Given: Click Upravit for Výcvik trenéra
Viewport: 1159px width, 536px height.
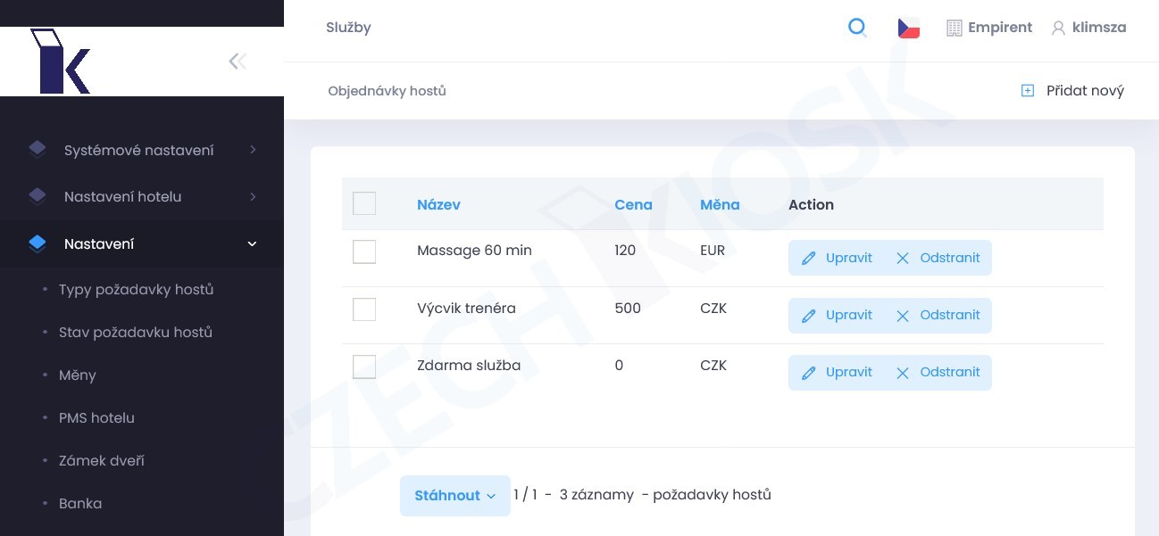Looking at the screenshot, I should 838,315.
